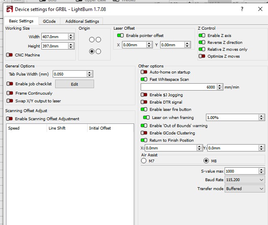The width and height of the screenshot is (268, 225).
Task: Click Finish Position Y spinner arrows
Action: click(262, 148)
